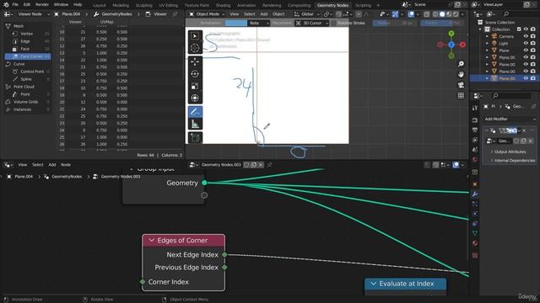Click the viewport pan hand icon

tap(461, 75)
